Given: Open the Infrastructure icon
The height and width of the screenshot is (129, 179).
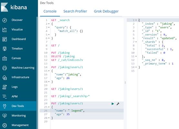Looking at the screenshot, I should [x=5, y=77].
